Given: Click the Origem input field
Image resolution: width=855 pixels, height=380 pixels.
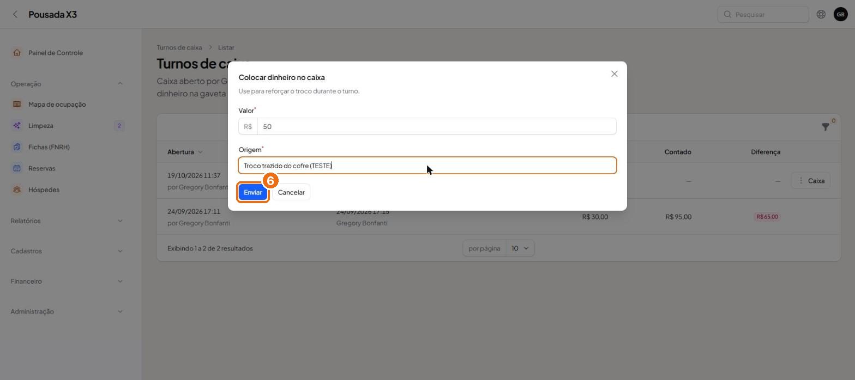Looking at the screenshot, I should tap(427, 166).
